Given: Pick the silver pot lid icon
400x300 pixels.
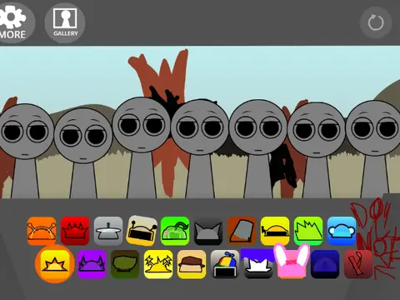Looking at the screenshot, I should [x=108, y=231].
